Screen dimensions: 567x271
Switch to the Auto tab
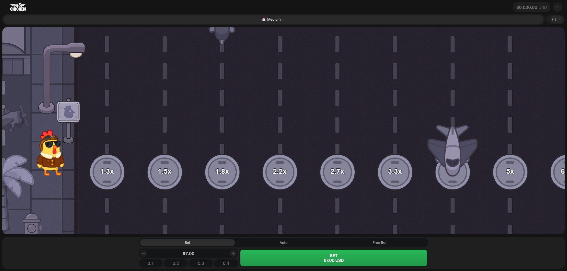point(283,243)
